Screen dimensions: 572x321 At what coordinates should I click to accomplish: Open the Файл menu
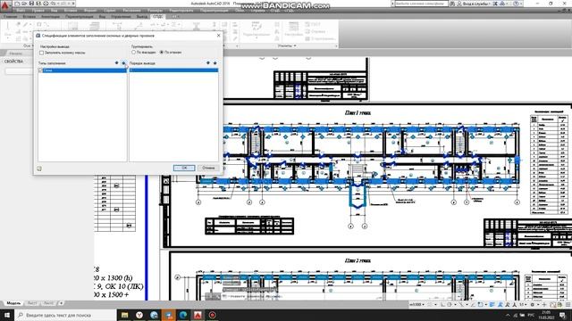[x=21, y=11]
